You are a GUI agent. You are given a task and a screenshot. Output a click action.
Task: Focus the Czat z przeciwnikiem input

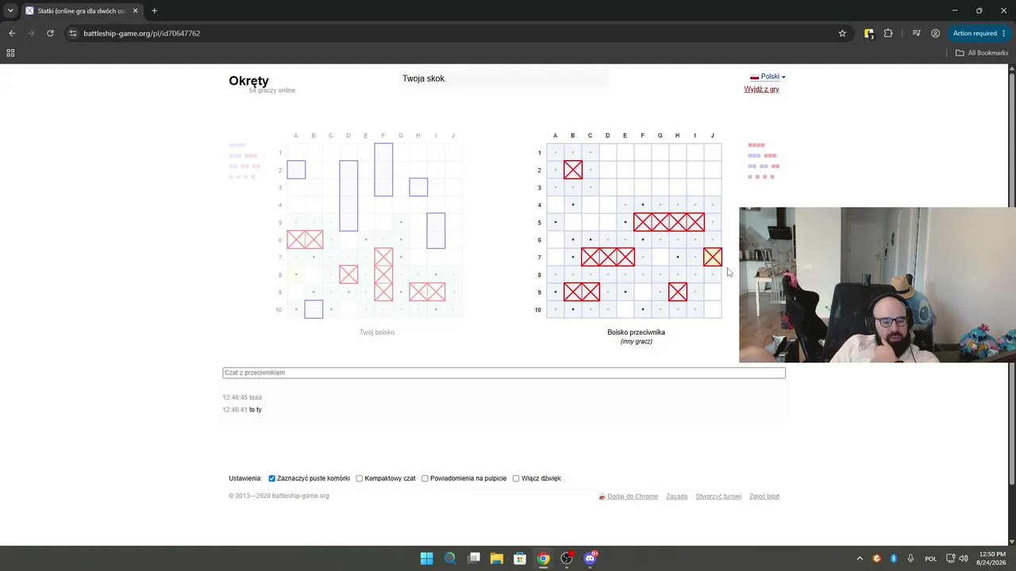[504, 373]
